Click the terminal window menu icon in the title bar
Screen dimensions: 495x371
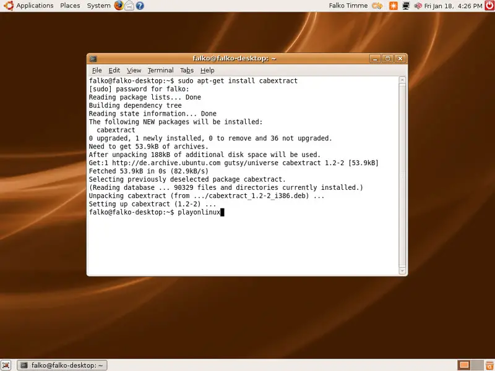(93, 59)
